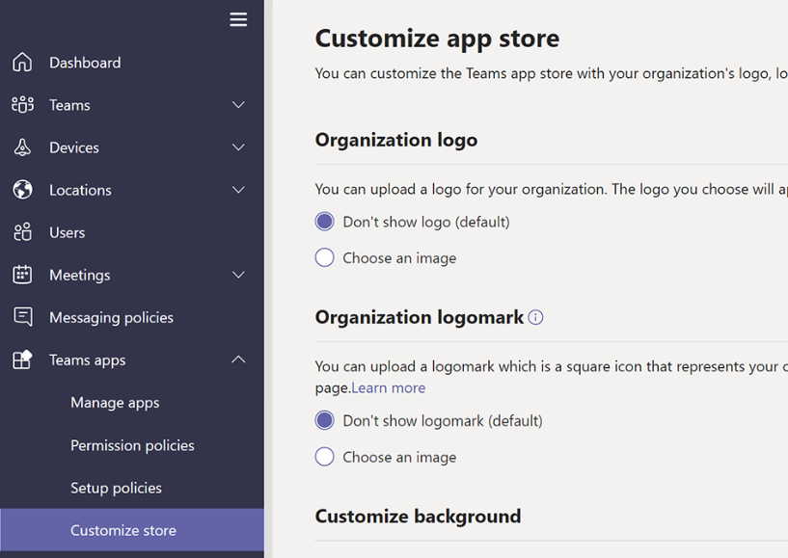Click the Teams group icon
This screenshot has height=558, width=788.
(22, 105)
